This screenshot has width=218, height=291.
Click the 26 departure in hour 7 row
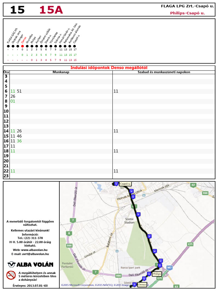click(x=13, y=96)
